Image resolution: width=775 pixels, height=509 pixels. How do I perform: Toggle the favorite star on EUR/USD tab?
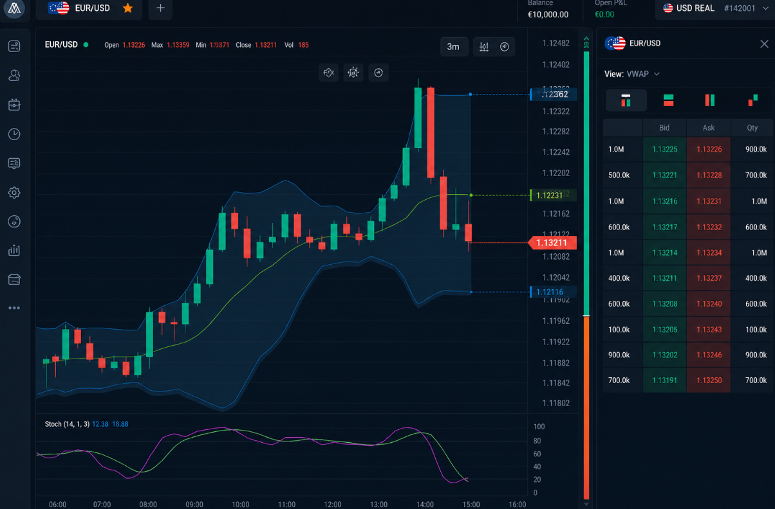(x=127, y=8)
